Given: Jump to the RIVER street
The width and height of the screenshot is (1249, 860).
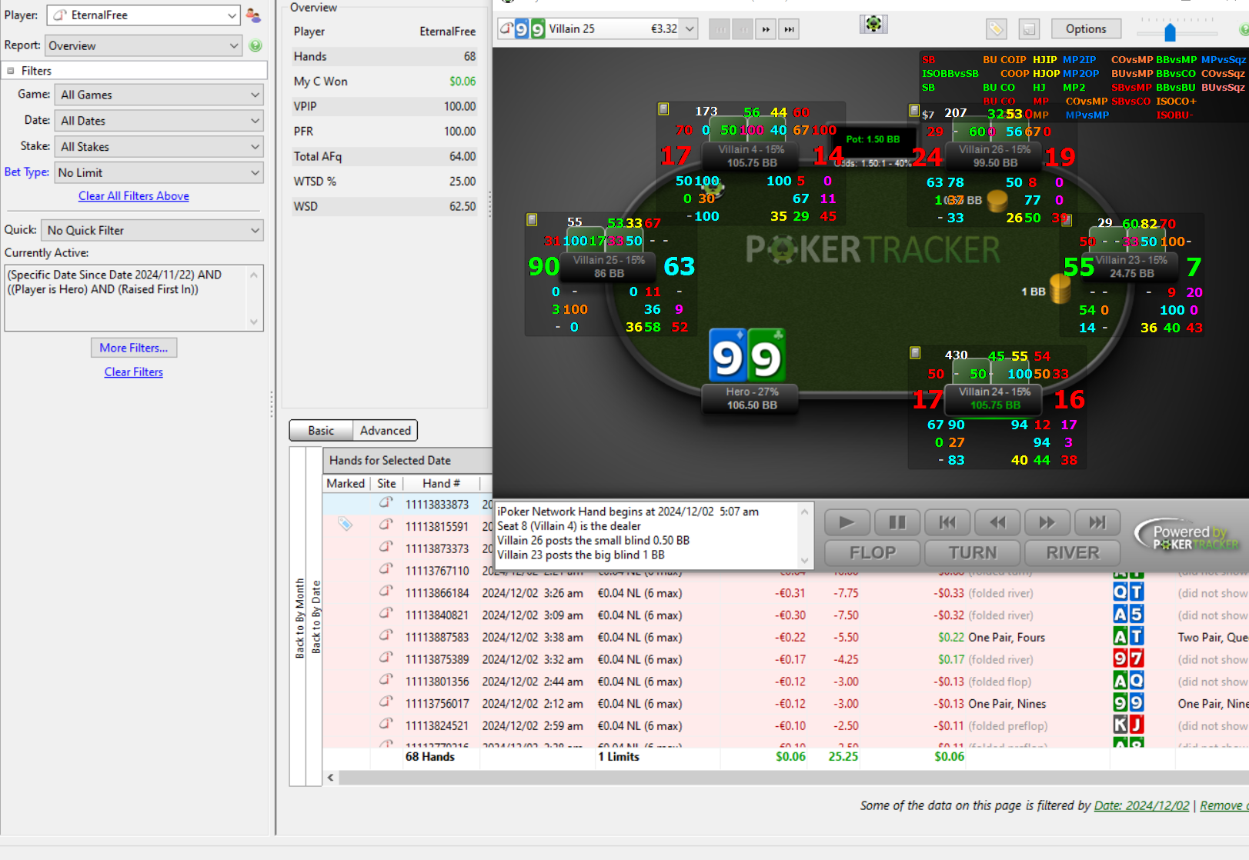Looking at the screenshot, I should point(1073,552).
